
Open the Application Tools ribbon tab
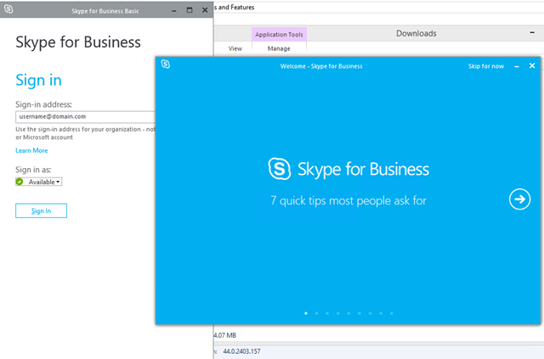click(x=279, y=35)
